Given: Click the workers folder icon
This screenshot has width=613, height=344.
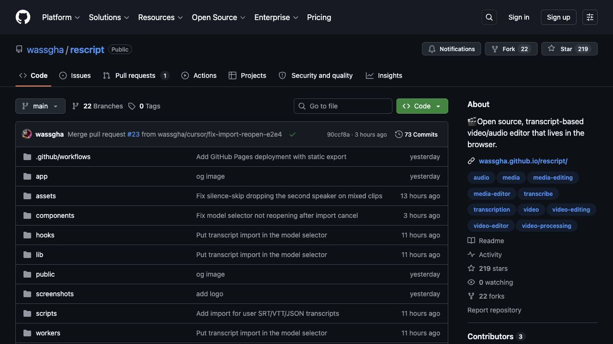Looking at the screenshot, I should click(27, 333).
